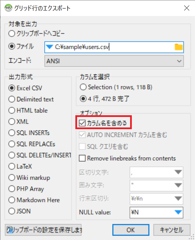Open recent files blue triangle in file path
Screen dimensions: 195x240
point(49,47)
